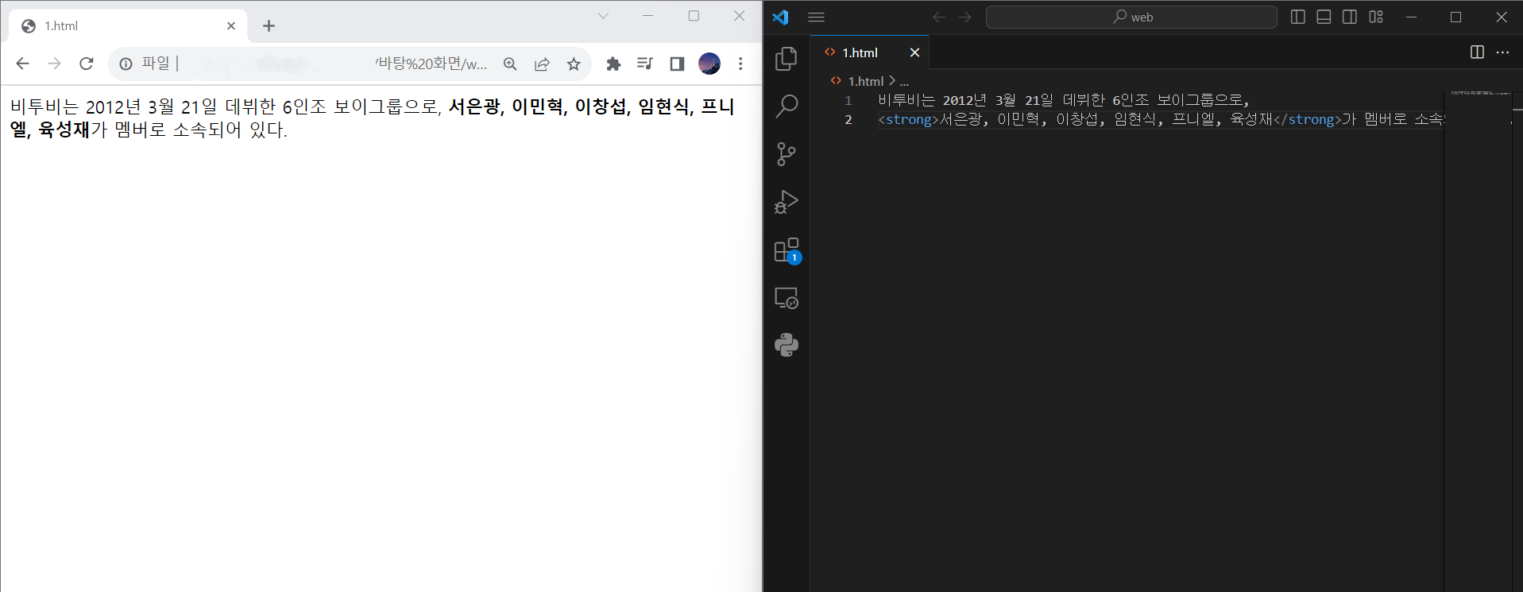Reload the page in Chrome
1523x592 pixels.
[87, 64]
